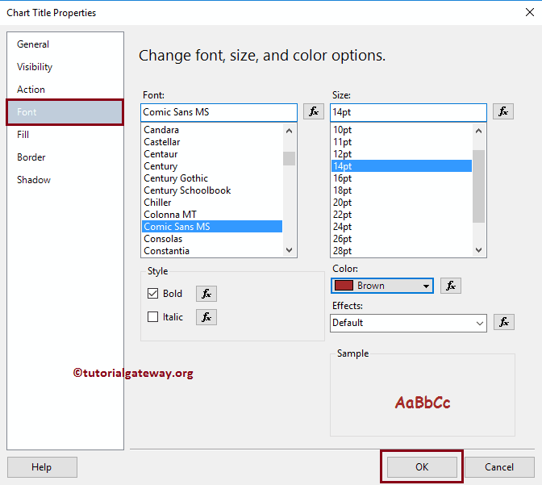This screenshot has height=485, width=542.
Task: Click the Help button
Action: click(x=42, y=467)
